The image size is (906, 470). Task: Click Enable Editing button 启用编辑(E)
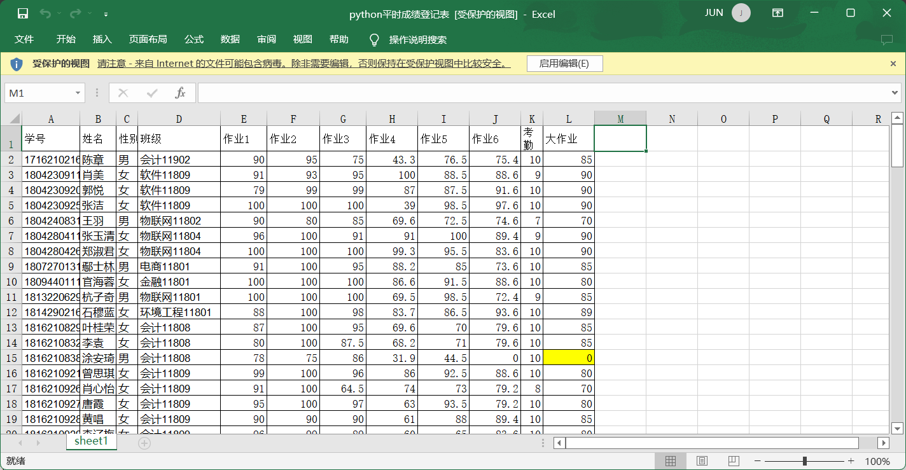[564, 64]
